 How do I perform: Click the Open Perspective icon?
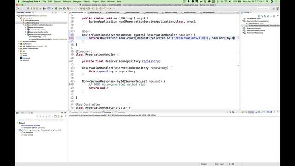click(274, 8)
